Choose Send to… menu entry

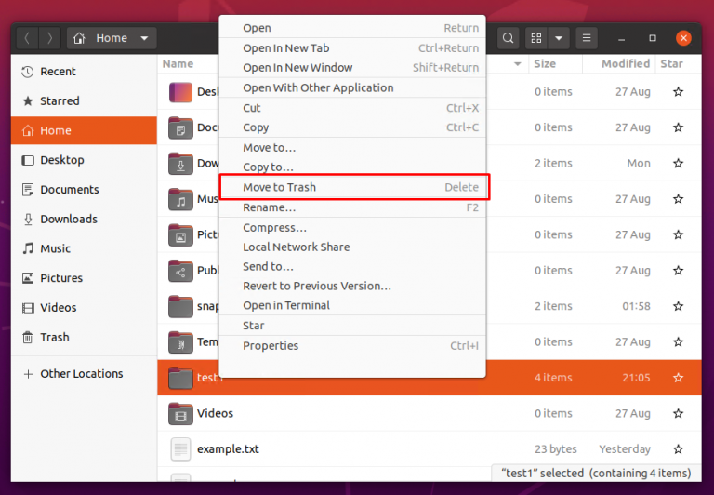(352, 267)
